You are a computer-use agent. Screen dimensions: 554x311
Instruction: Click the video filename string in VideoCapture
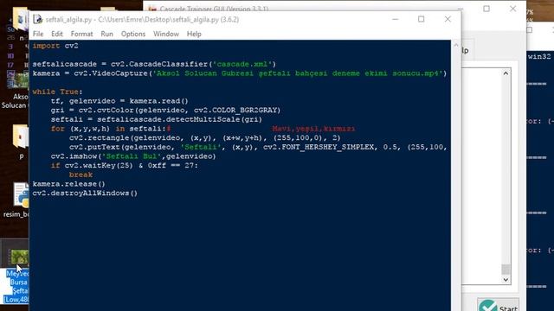(x=298, y=73)
